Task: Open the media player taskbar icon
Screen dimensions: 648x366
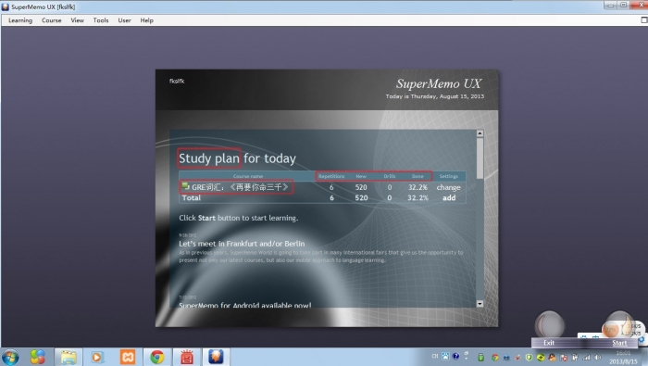Action: 97,357
